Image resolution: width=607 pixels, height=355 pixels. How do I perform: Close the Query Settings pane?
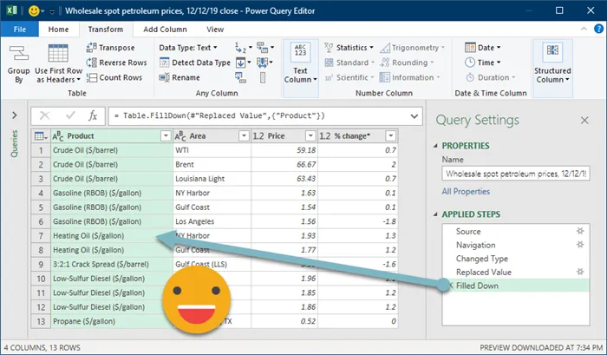[584, 121]
